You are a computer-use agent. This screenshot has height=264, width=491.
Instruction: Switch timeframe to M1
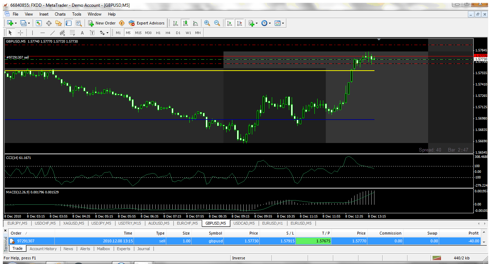pyautogui.click(x=118, y=33)
